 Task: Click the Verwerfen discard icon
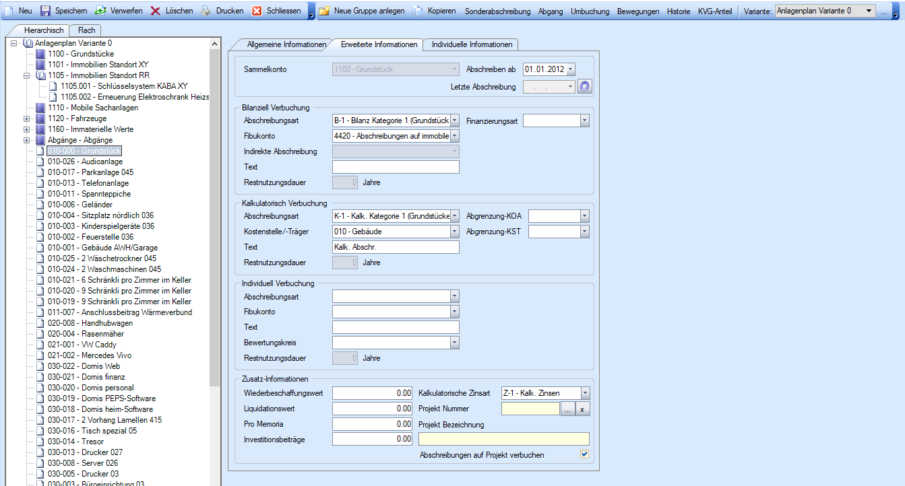[x=100, y=11]
